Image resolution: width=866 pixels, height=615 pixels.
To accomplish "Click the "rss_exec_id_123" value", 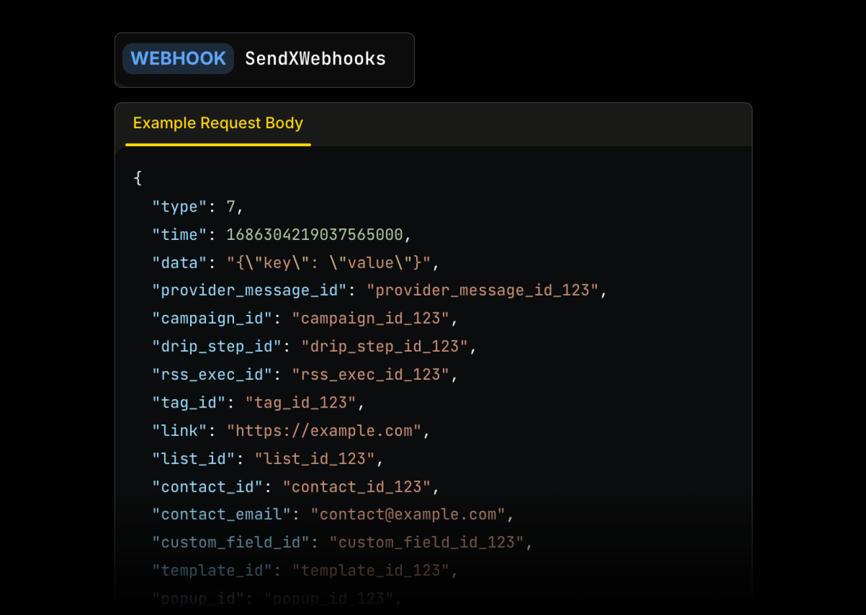I will pos(371,375).
